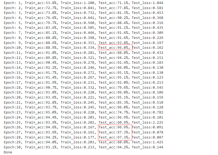Click Test_acc:79.6% in Epoch 18 row

[x=113, y=88]
